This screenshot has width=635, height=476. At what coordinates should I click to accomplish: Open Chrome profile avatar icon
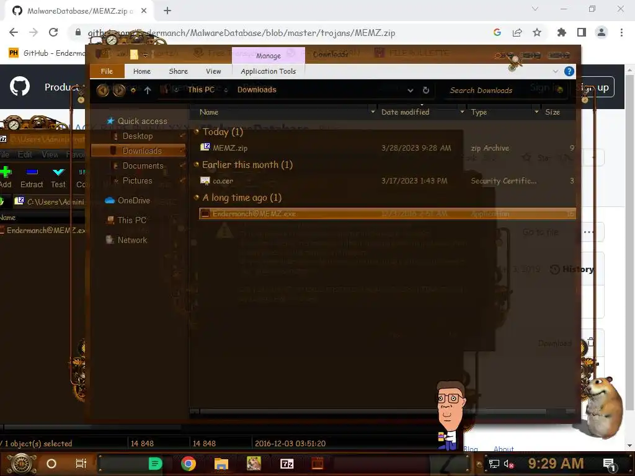pyautogui.click(x=602, y=32)
